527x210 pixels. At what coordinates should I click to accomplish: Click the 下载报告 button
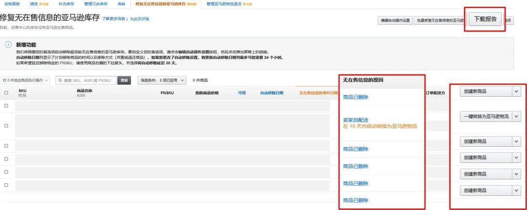coord(485,19)
